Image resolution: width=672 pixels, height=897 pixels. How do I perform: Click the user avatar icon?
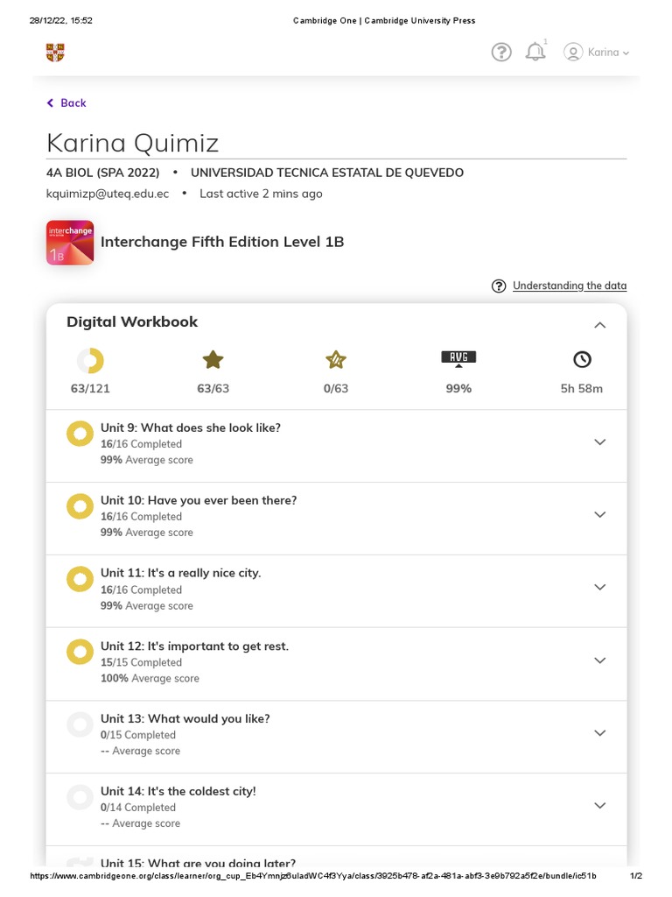pyautogui.click(x=573, y=53)
